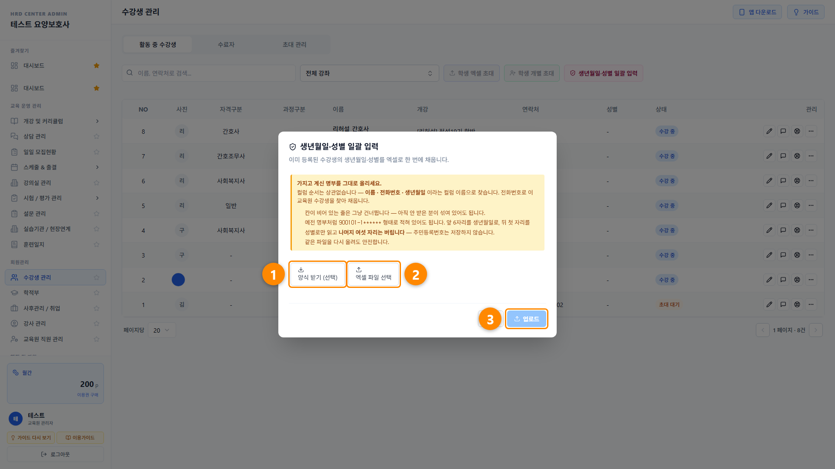Click the 이용권 구매 link
The height and width of the screenshot is (469, 835).
87,395
